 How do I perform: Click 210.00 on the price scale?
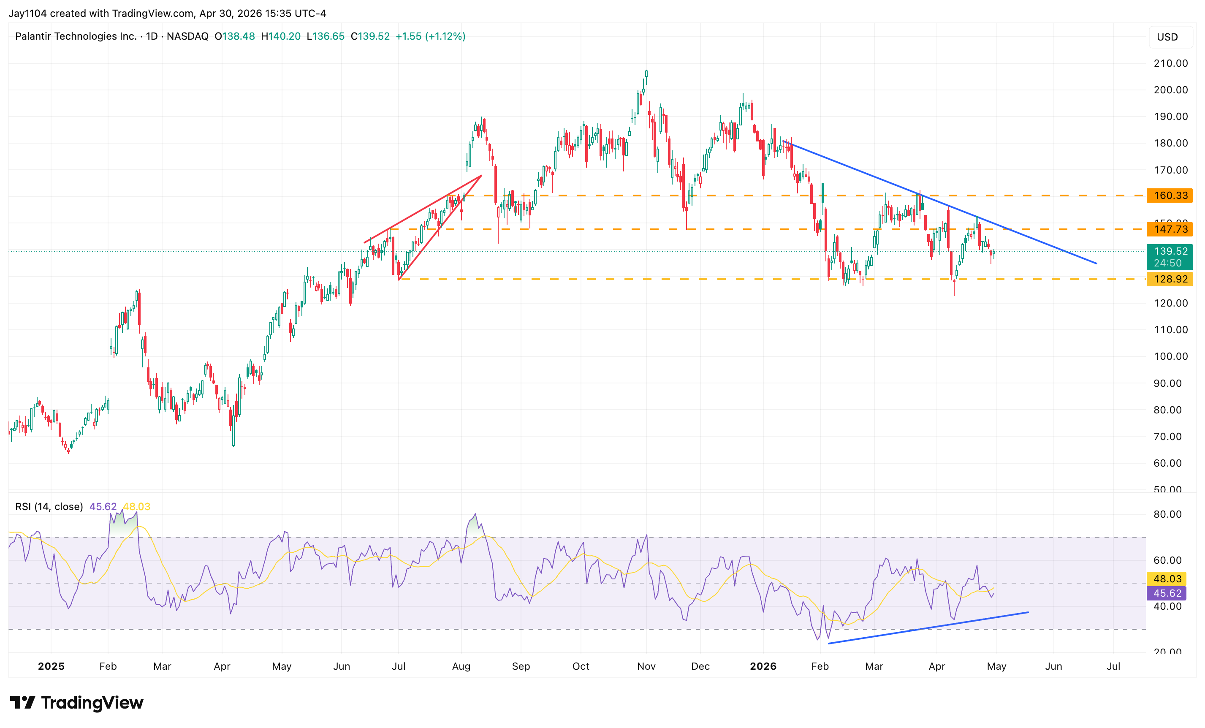[1171, 63]
